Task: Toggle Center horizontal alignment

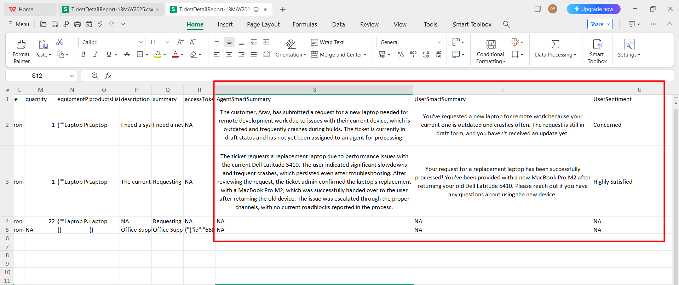Action: 229,55
